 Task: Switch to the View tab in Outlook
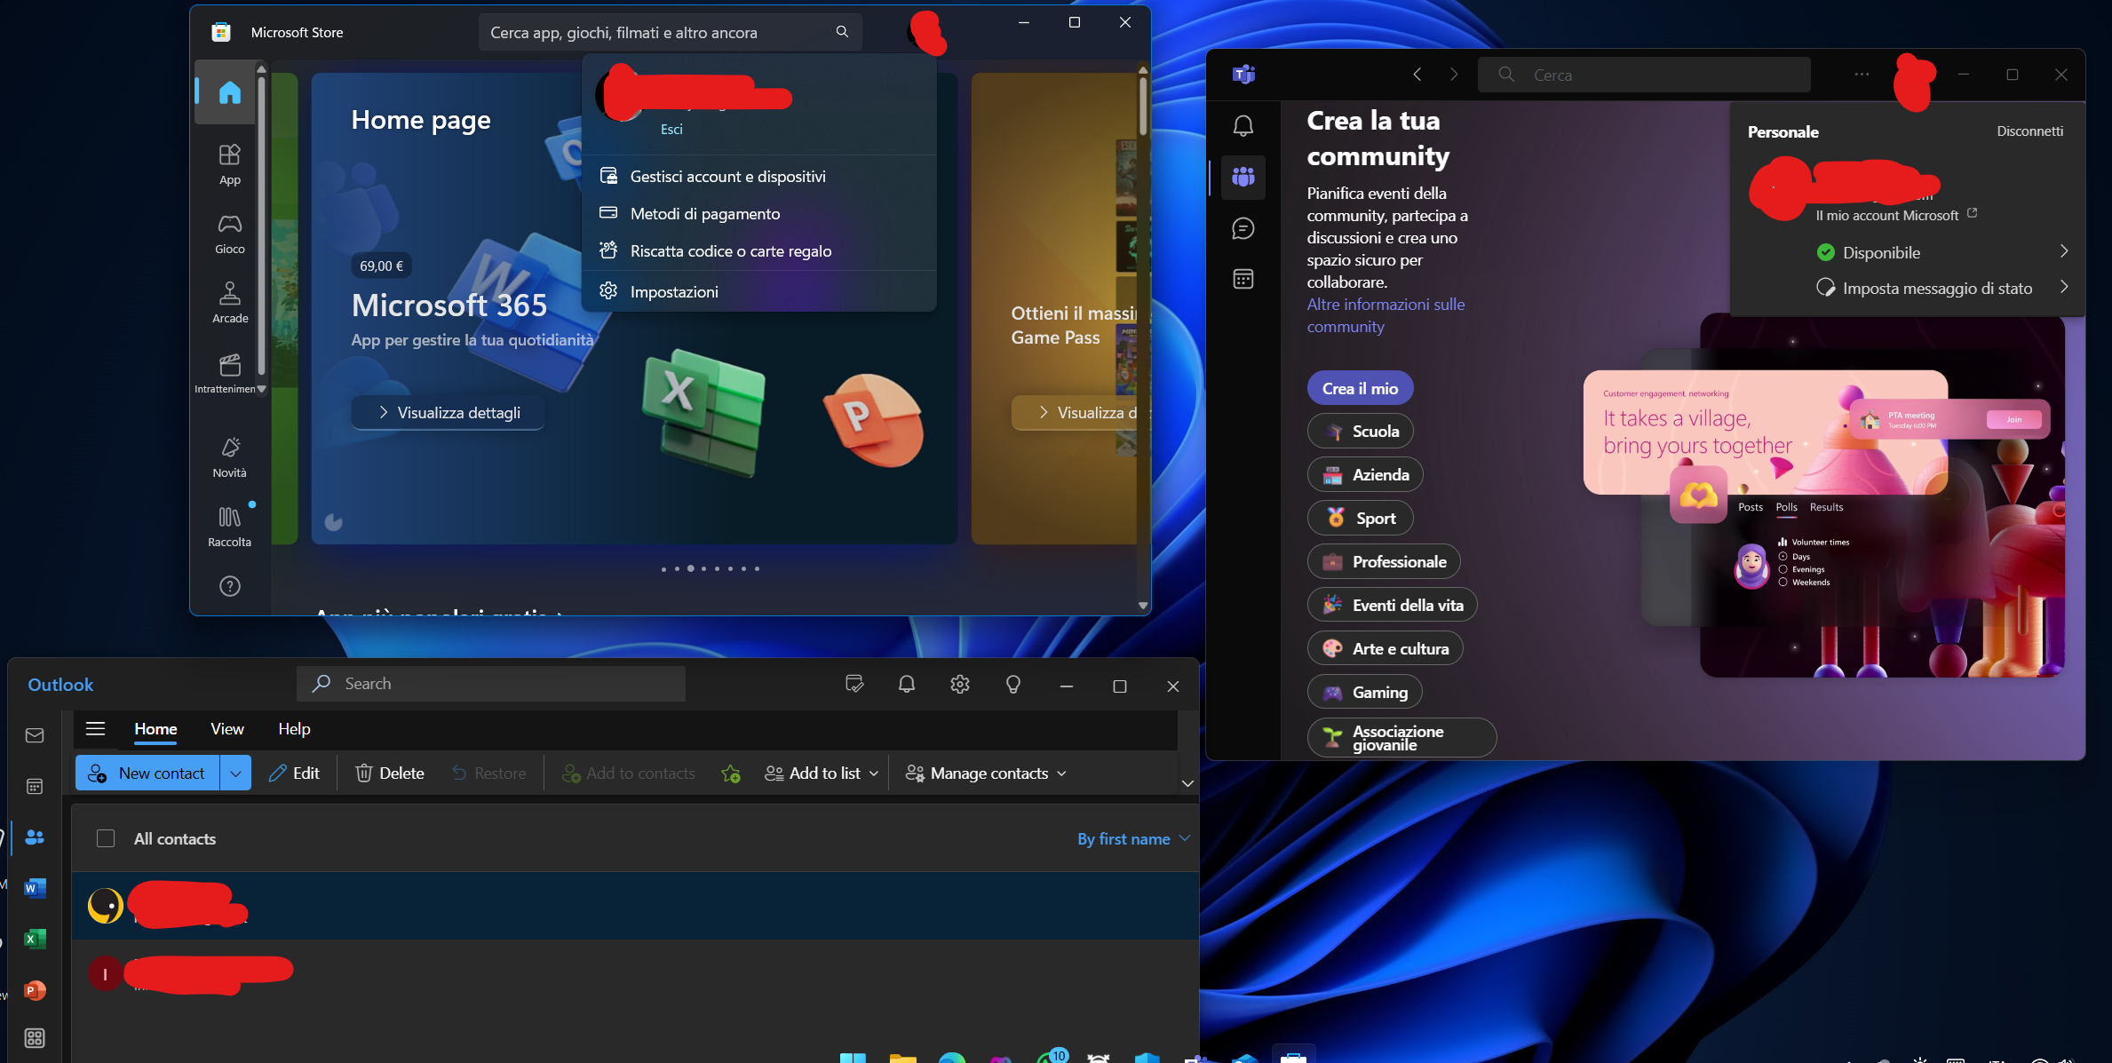[226, 729]
